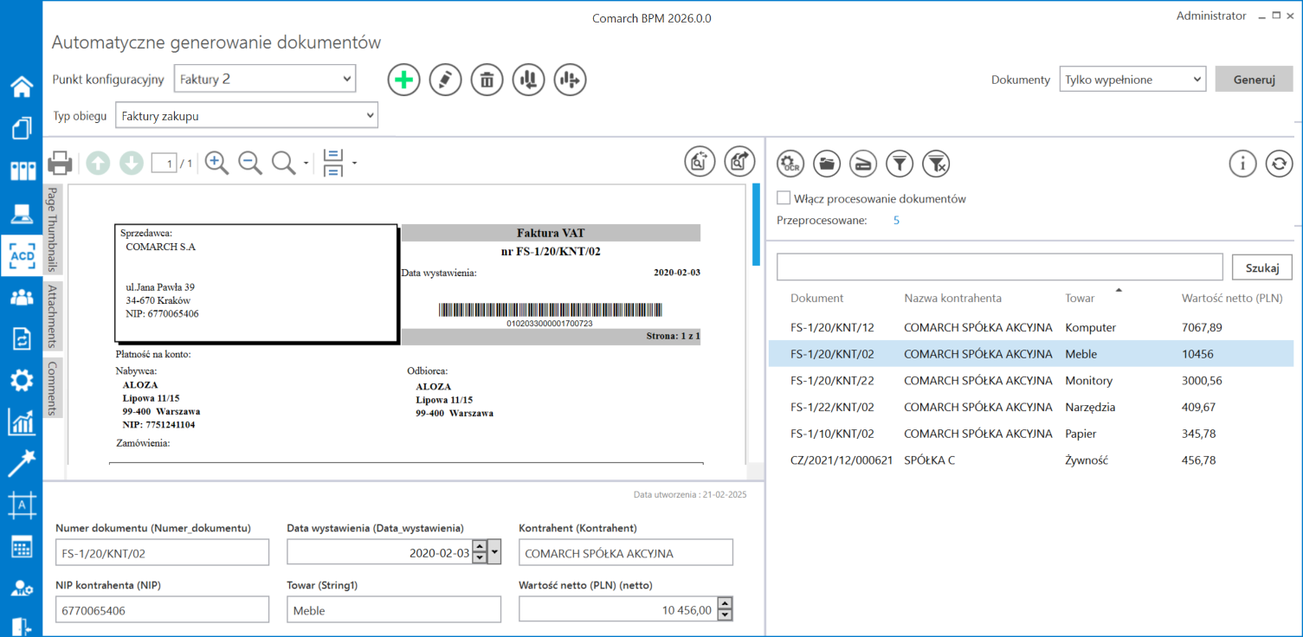Enable Włącz procesowanie dokumentów checkbox
The image size is (1303, 637).
[x=784, y=198]
